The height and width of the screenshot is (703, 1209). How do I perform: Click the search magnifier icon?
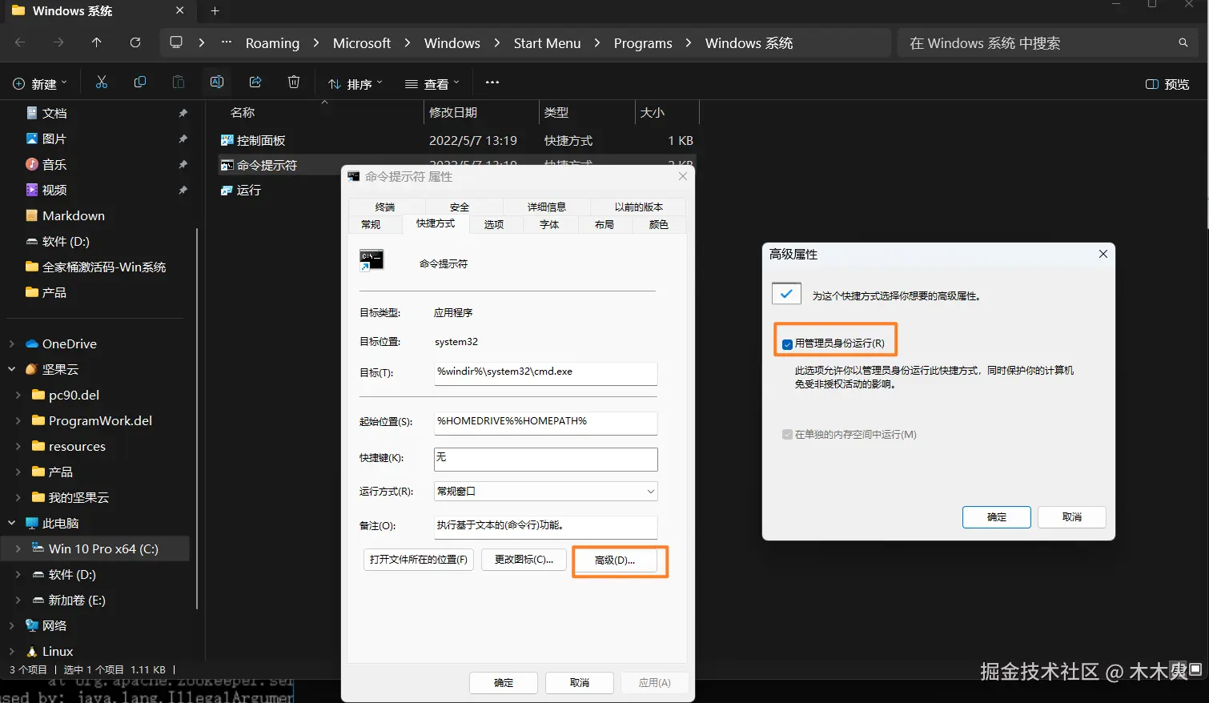tap(1183, 42)
